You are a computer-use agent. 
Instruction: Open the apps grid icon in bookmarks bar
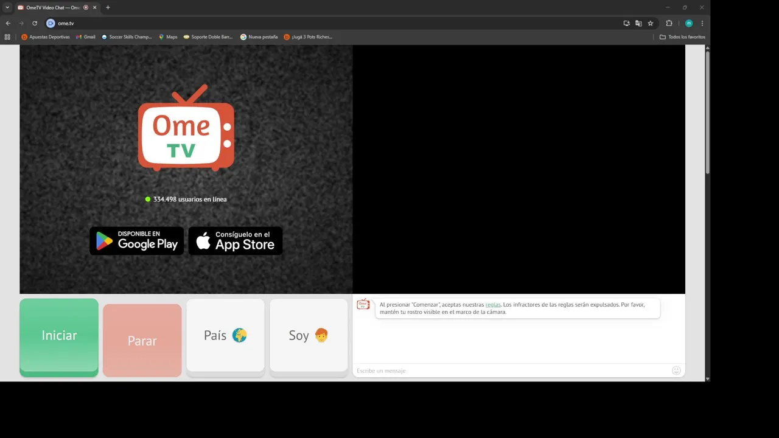point(7,37)
